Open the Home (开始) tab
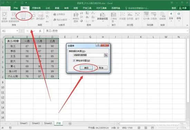The image size is (190, 130). point(16,8)
